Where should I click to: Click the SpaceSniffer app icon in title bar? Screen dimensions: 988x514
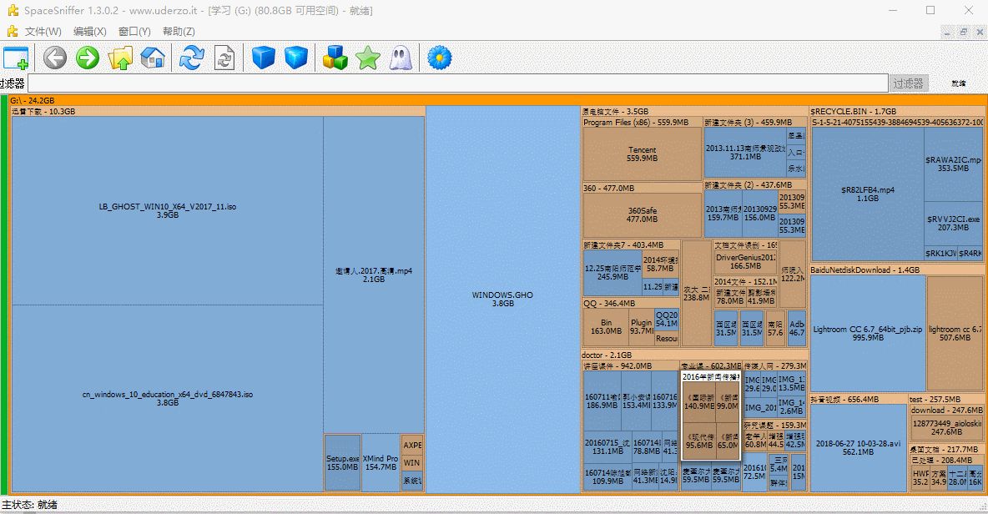tap(13, 11)
